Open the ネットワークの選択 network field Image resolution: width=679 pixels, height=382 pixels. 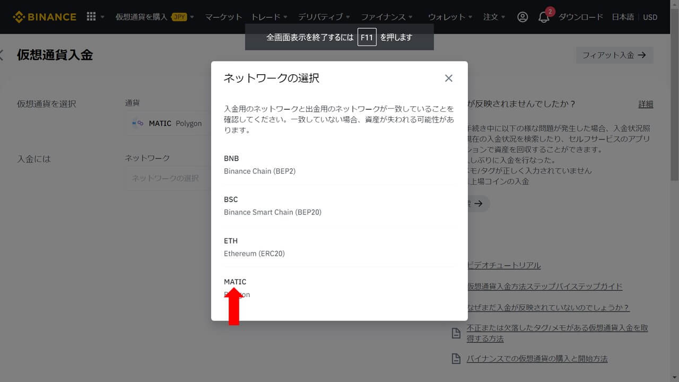tap(168, 178)
